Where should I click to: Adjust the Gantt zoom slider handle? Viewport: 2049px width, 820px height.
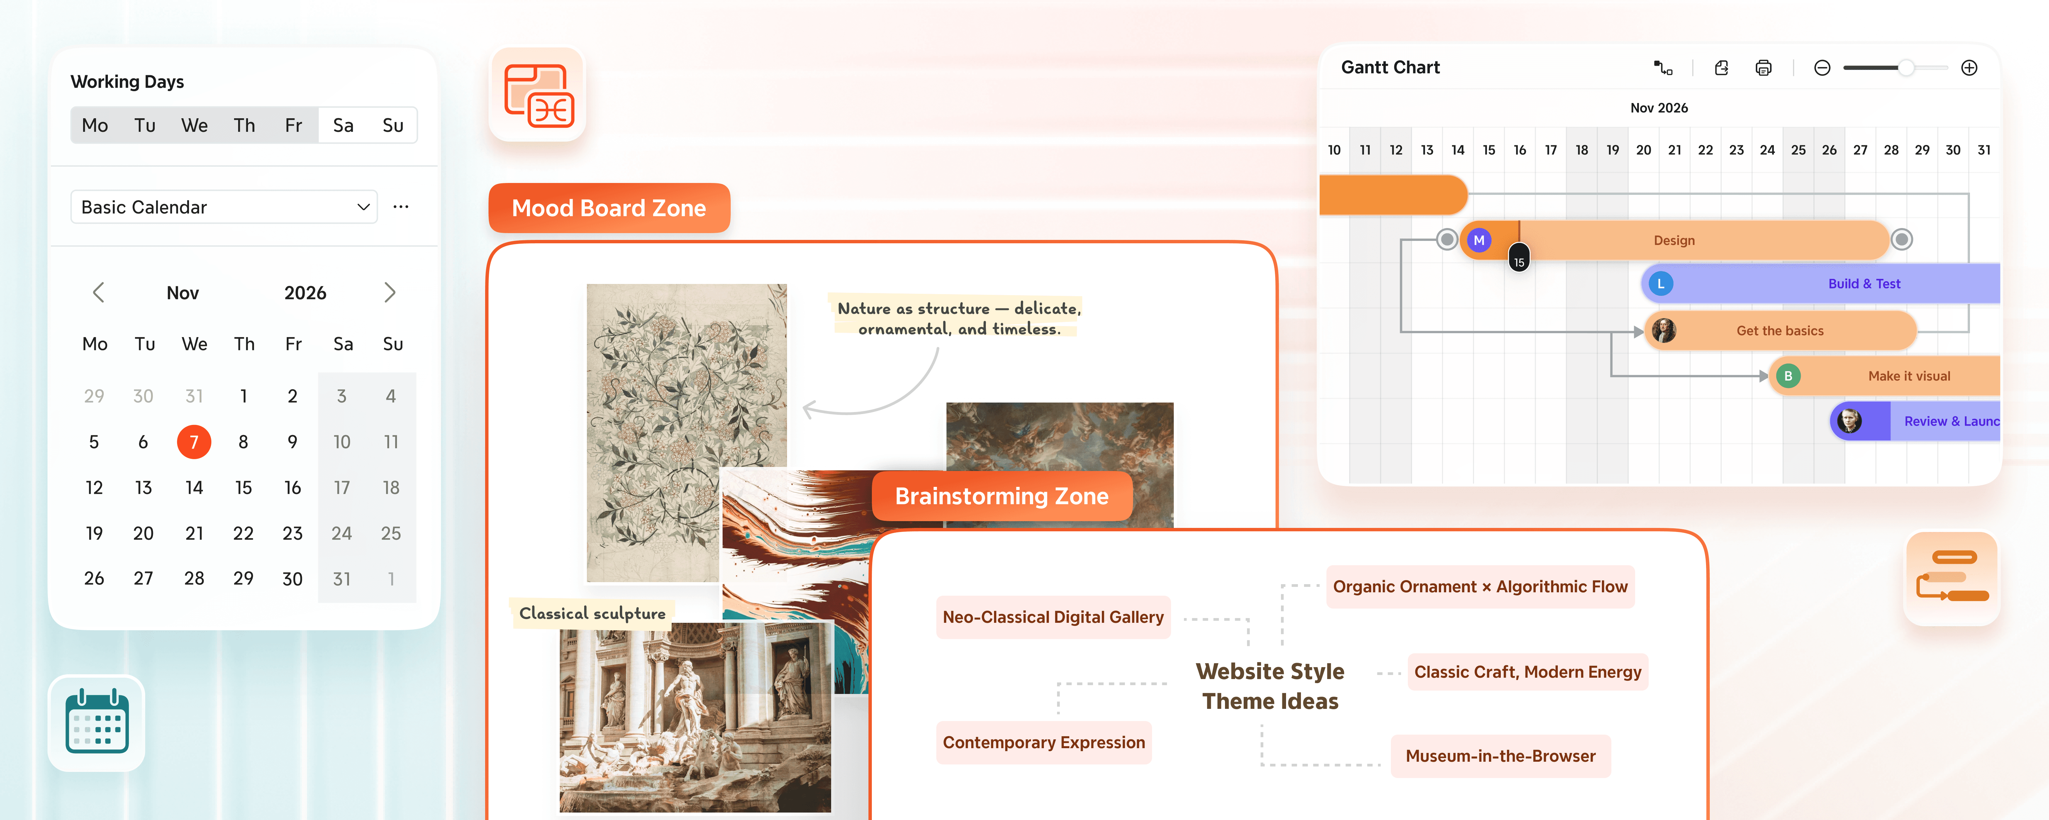click(1906, 68)
